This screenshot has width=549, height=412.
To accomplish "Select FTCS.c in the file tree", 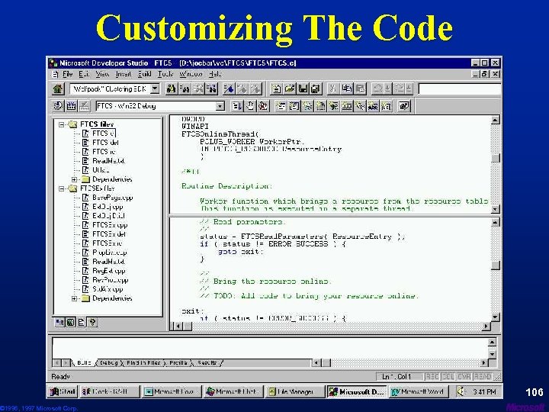I will pyautogui.click(x=103, y=134).
